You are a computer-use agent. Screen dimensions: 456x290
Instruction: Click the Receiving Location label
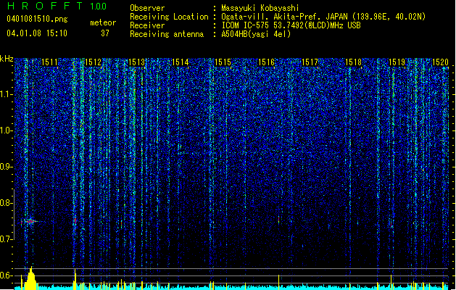tap(169, 17)
